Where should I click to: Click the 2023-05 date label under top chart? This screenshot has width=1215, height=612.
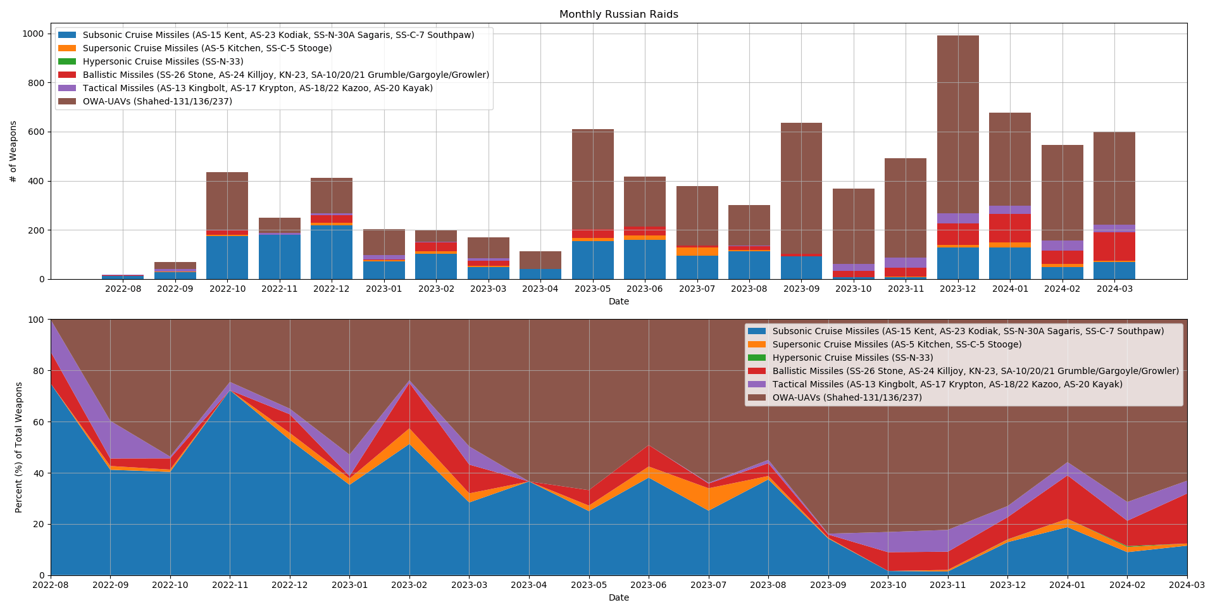[592, 289]
